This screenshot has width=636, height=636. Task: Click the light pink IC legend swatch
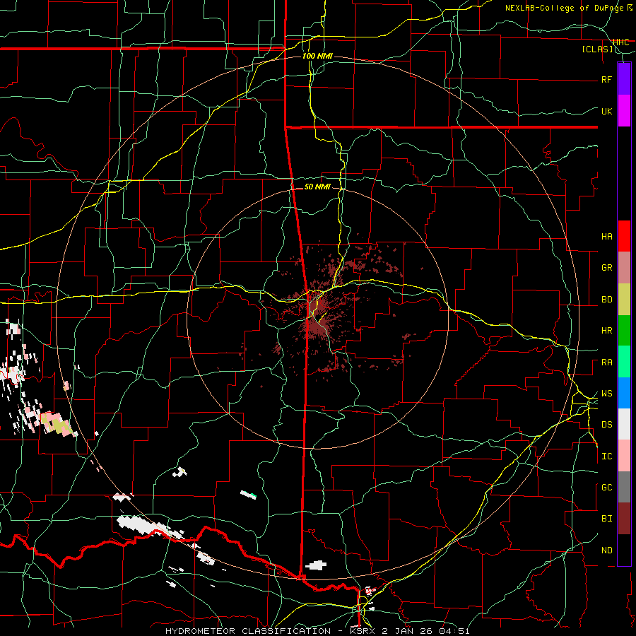click(624, 456)
